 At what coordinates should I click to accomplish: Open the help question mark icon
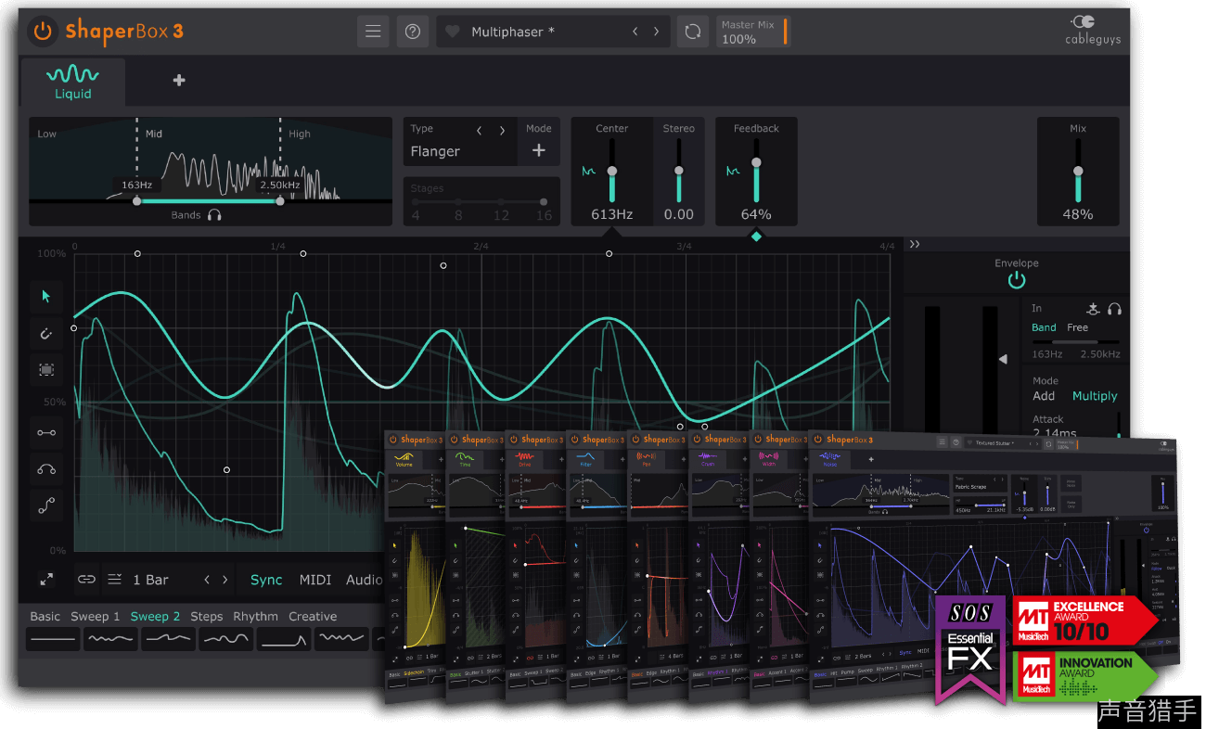[x=413, y=32]
